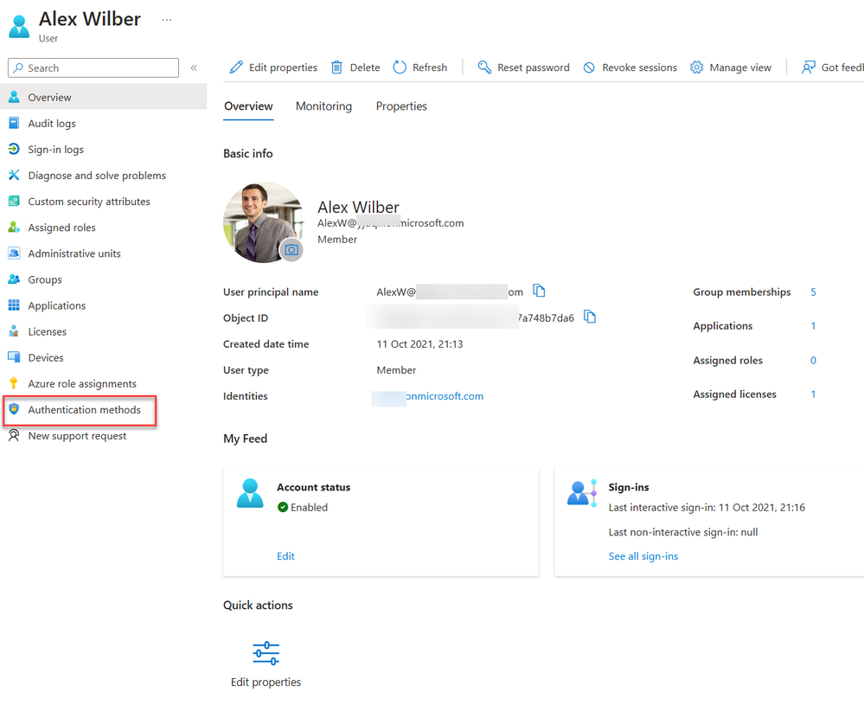Copy the User principal name
The width and height of the screenshot is (864, 705).
[539, 291]
